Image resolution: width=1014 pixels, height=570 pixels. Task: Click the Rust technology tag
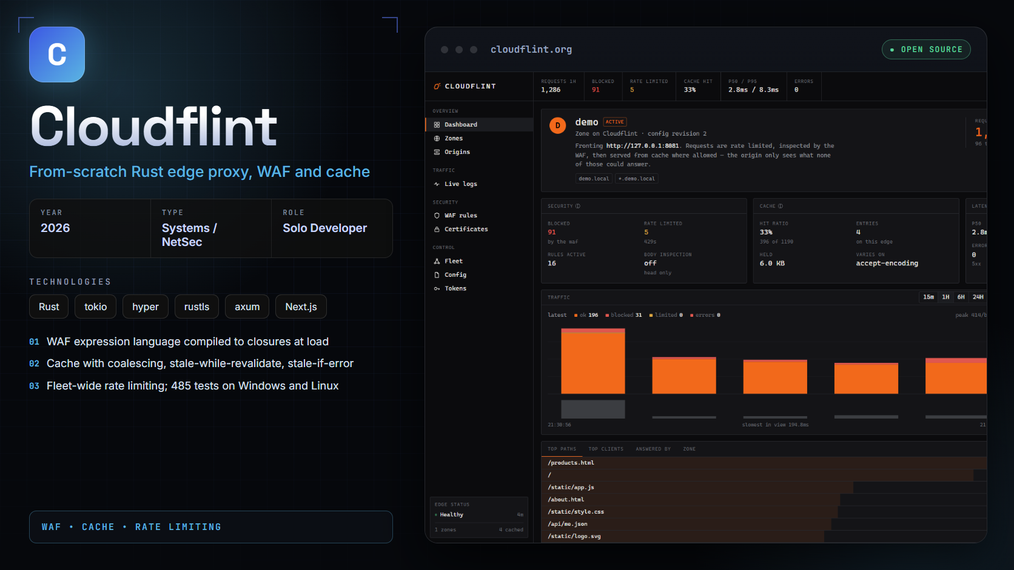49,307
